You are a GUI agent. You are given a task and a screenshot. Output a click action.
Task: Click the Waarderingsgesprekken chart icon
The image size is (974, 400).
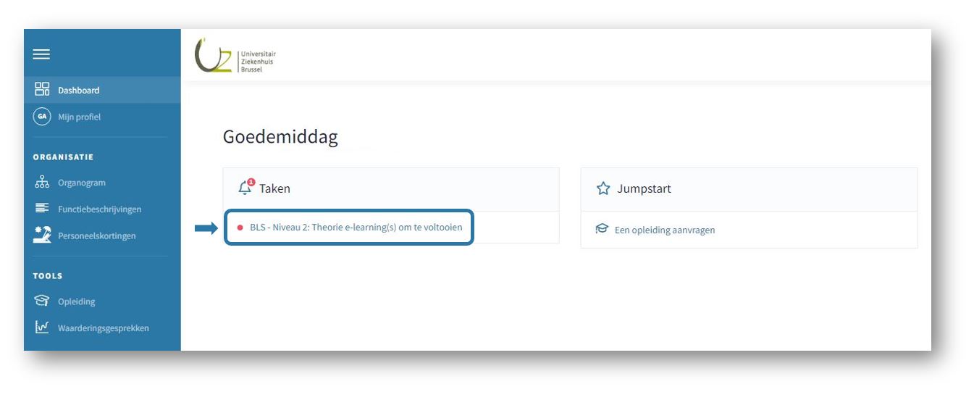click(x=41, y=328)
